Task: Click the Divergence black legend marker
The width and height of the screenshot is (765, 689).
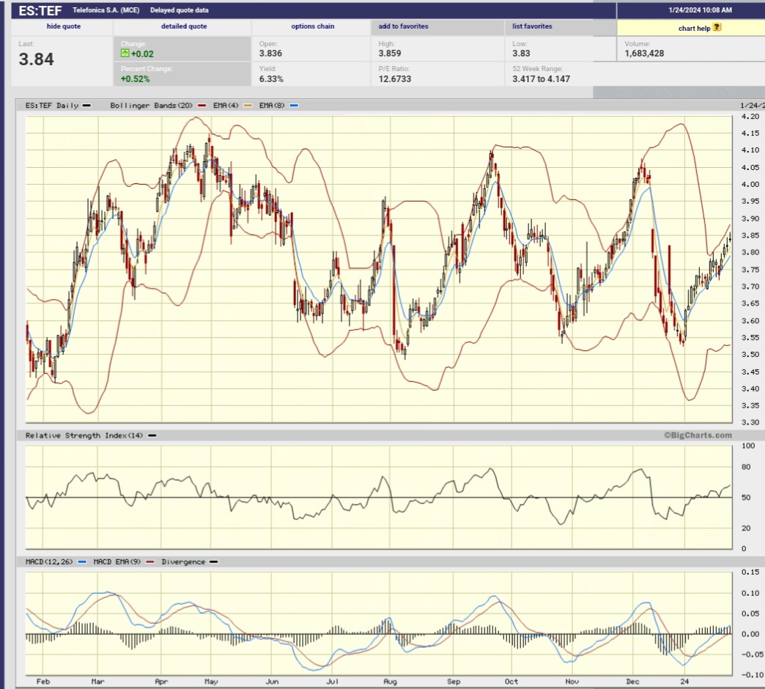Action: tap(212, 561)
